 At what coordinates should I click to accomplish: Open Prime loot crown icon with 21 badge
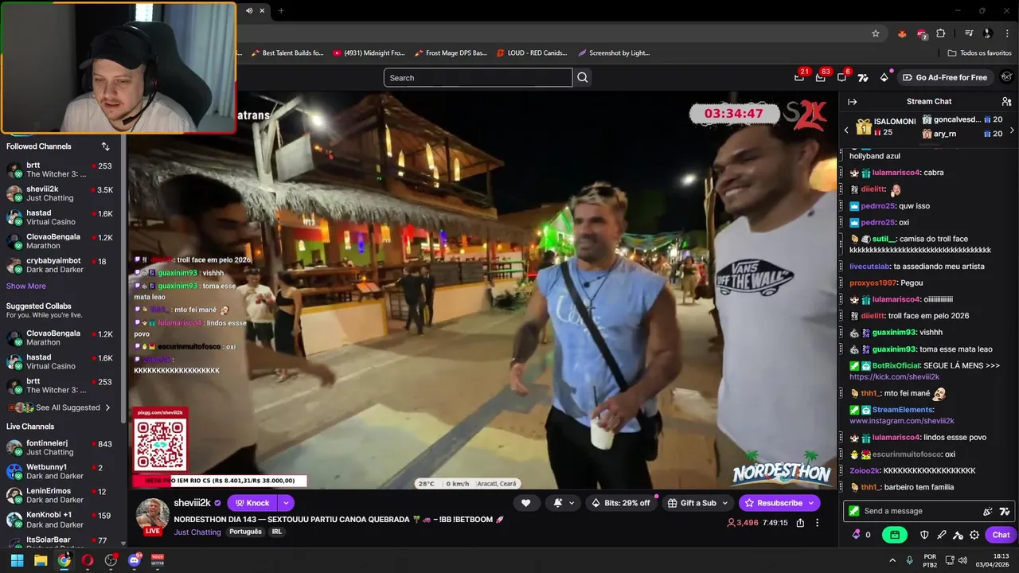pyautogui.click(x=799, y=77)
